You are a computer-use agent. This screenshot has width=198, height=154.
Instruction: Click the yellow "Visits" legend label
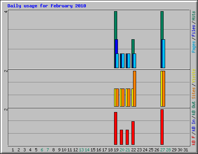click(193, 76)
